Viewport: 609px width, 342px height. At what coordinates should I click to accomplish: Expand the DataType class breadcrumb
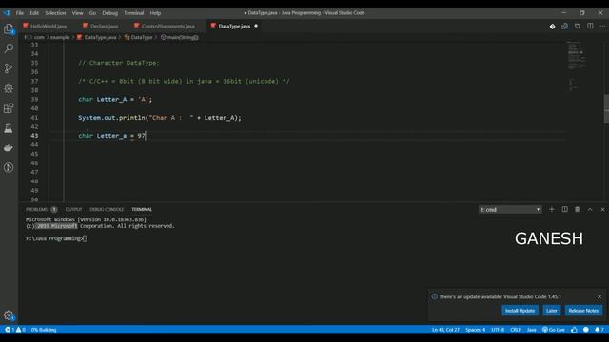(x=138, y=38)
